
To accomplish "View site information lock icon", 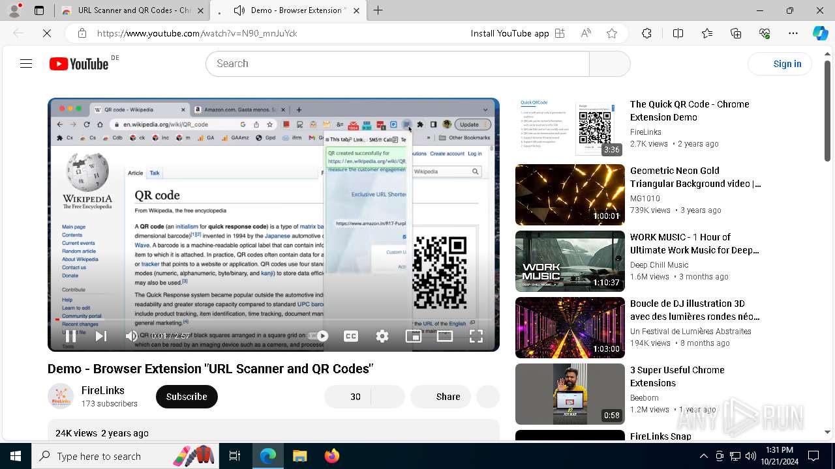I will click(82, 33).
